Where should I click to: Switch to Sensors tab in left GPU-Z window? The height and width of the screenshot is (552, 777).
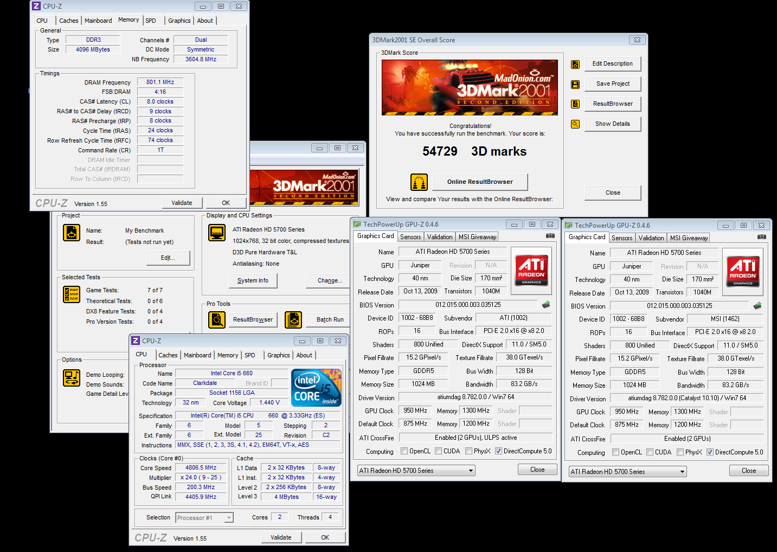coord(410,237)
